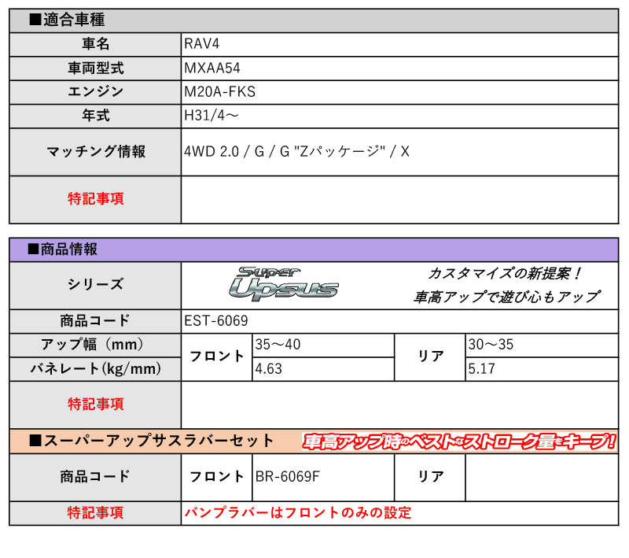Click the RAV4 vehicle name value
This screenshot has width=629, height=558.
point(202,44)
